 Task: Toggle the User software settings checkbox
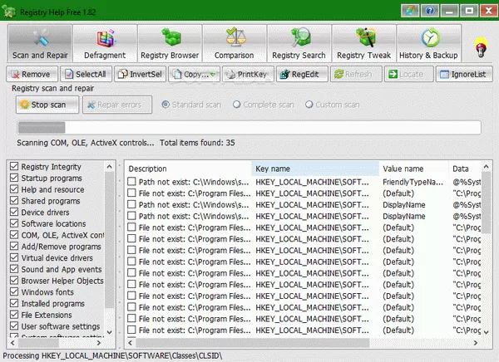click(x=14, y=326)
